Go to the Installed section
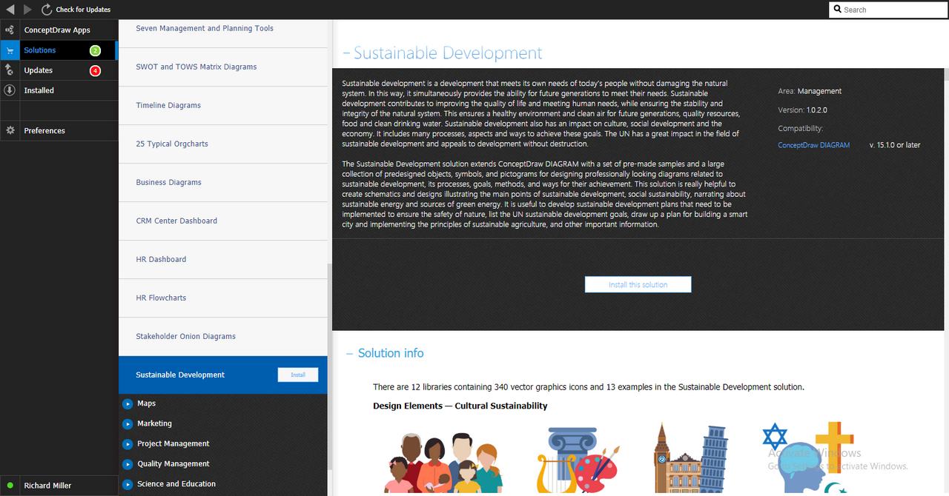 click(59, 90)
